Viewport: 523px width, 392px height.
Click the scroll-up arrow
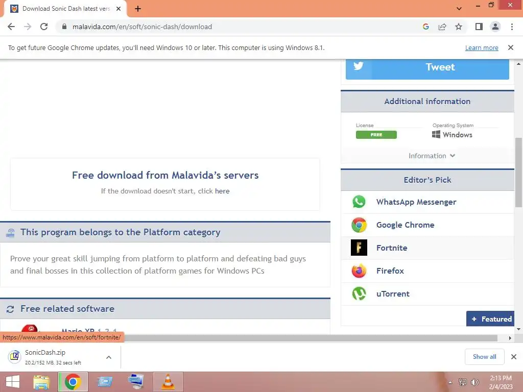518,63
